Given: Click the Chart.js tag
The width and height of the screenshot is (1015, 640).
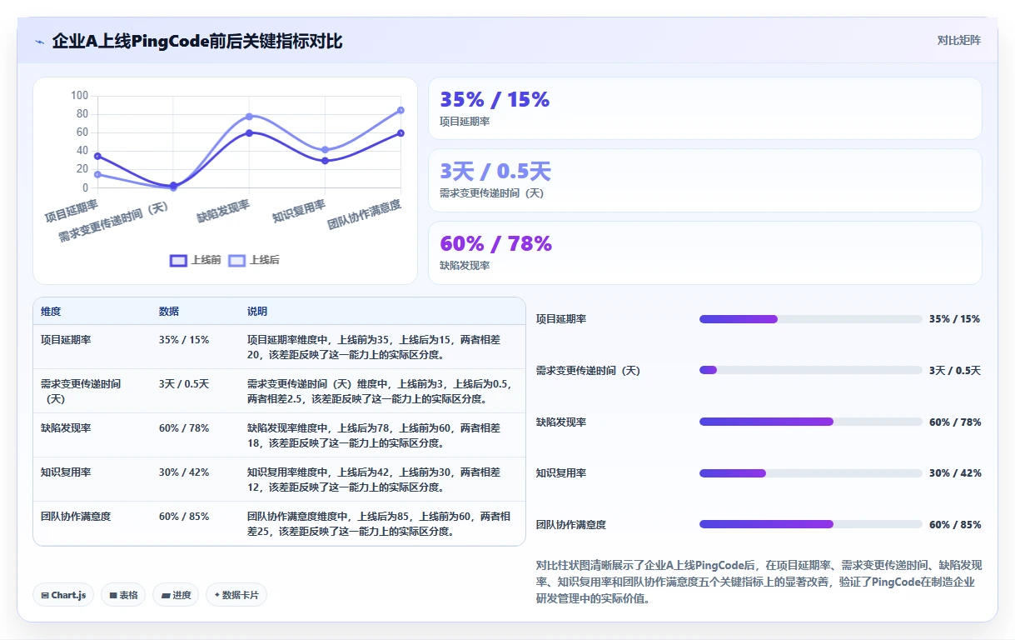Looking at the screenshot, I should pyautogui.click(x=63, y=595).
